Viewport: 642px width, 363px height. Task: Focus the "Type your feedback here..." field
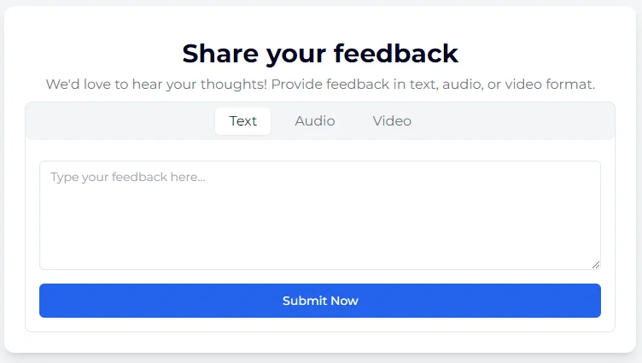tap(320, 215)
